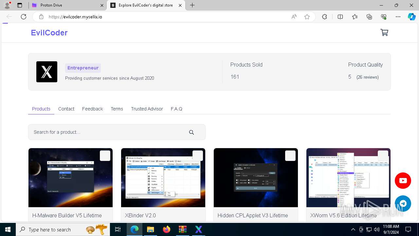Open Task View on taskbar

[x=118, y=229]
